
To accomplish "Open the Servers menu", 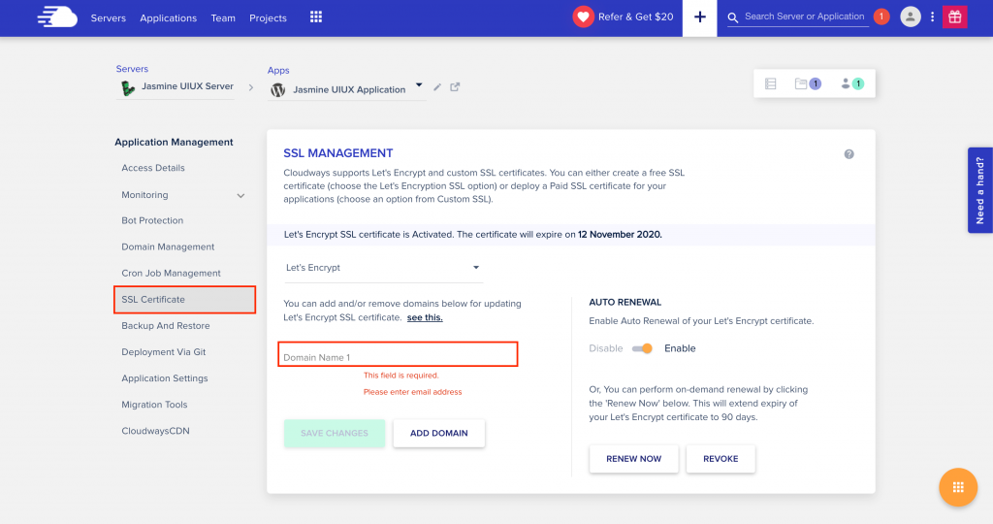I will (109, 17).
